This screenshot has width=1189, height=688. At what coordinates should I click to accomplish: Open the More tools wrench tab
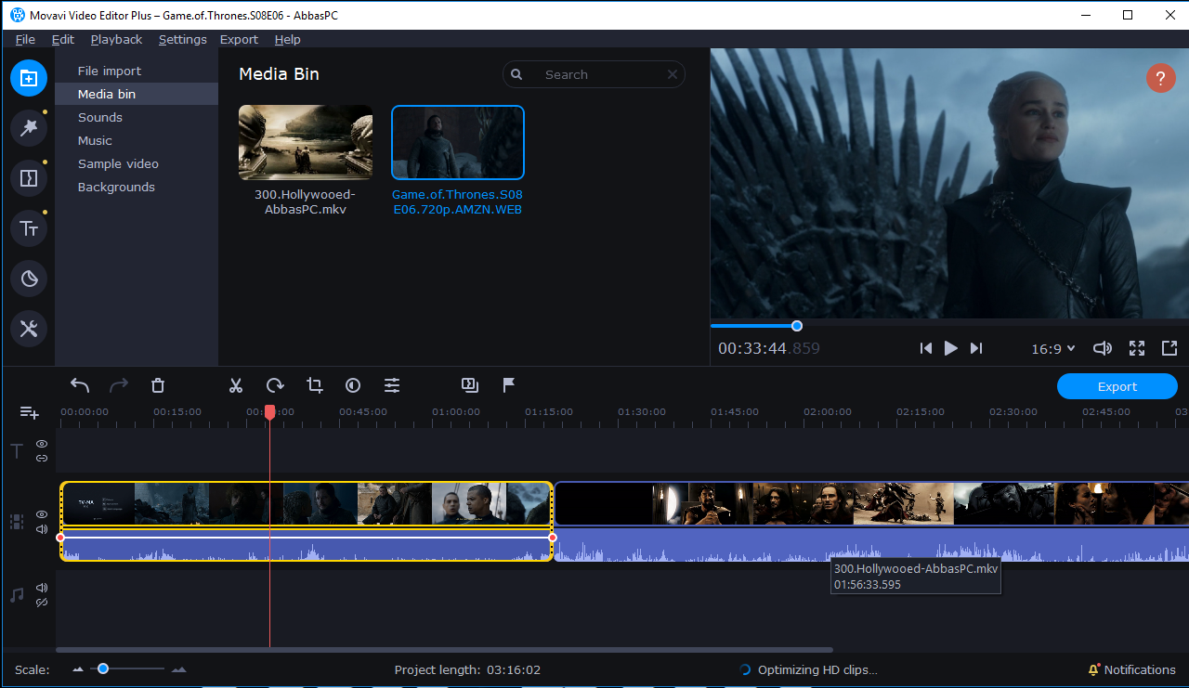(29, 329)
